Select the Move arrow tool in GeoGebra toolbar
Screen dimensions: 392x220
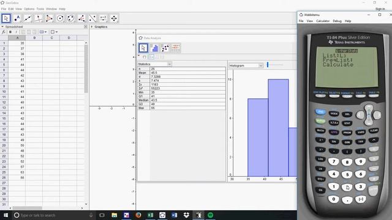6,18
